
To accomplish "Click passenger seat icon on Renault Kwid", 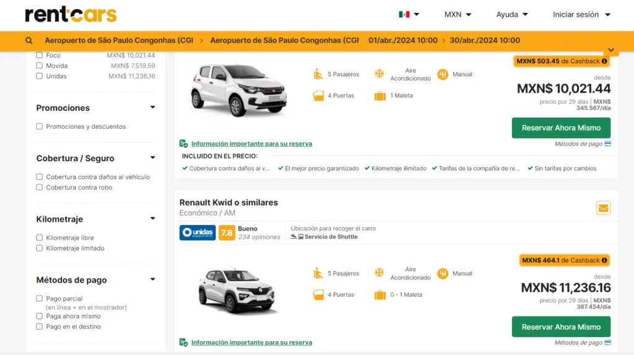I will click(318, 273).
